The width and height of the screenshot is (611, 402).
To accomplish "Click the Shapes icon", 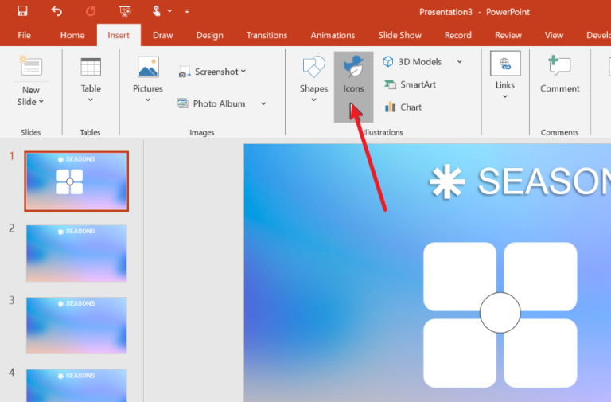I will [313, 67].
